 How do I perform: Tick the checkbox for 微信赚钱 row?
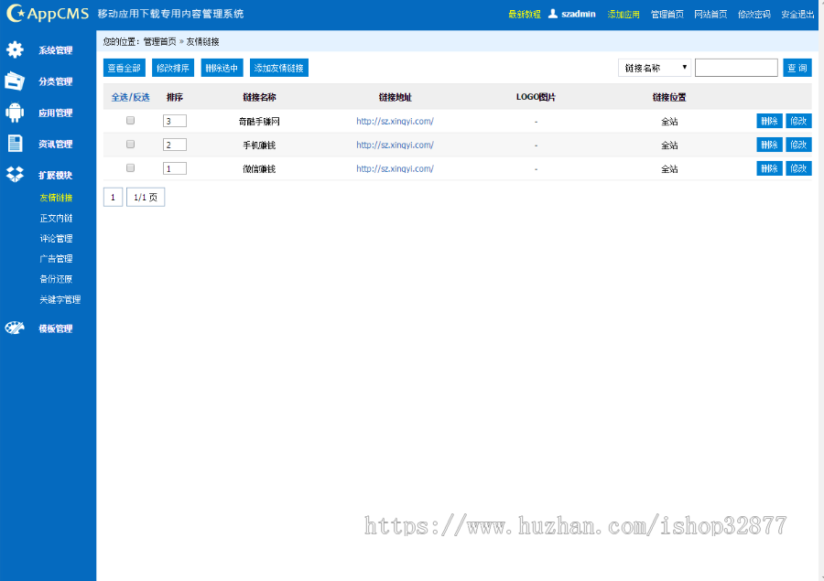click(x=130, y=167)
